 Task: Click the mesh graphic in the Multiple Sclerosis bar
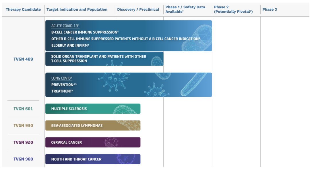tap(126, 109)
